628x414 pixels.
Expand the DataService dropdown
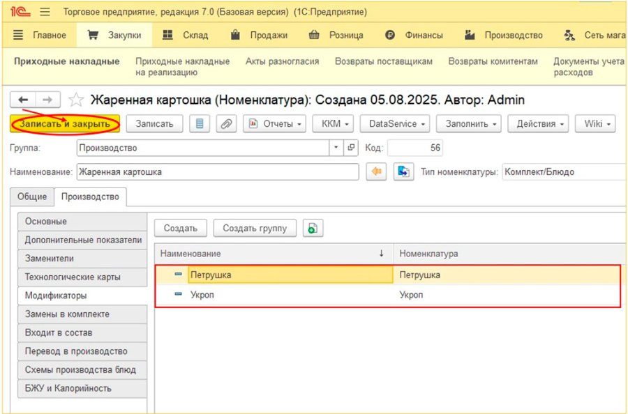pyautogui.click(x=395, y=124)
